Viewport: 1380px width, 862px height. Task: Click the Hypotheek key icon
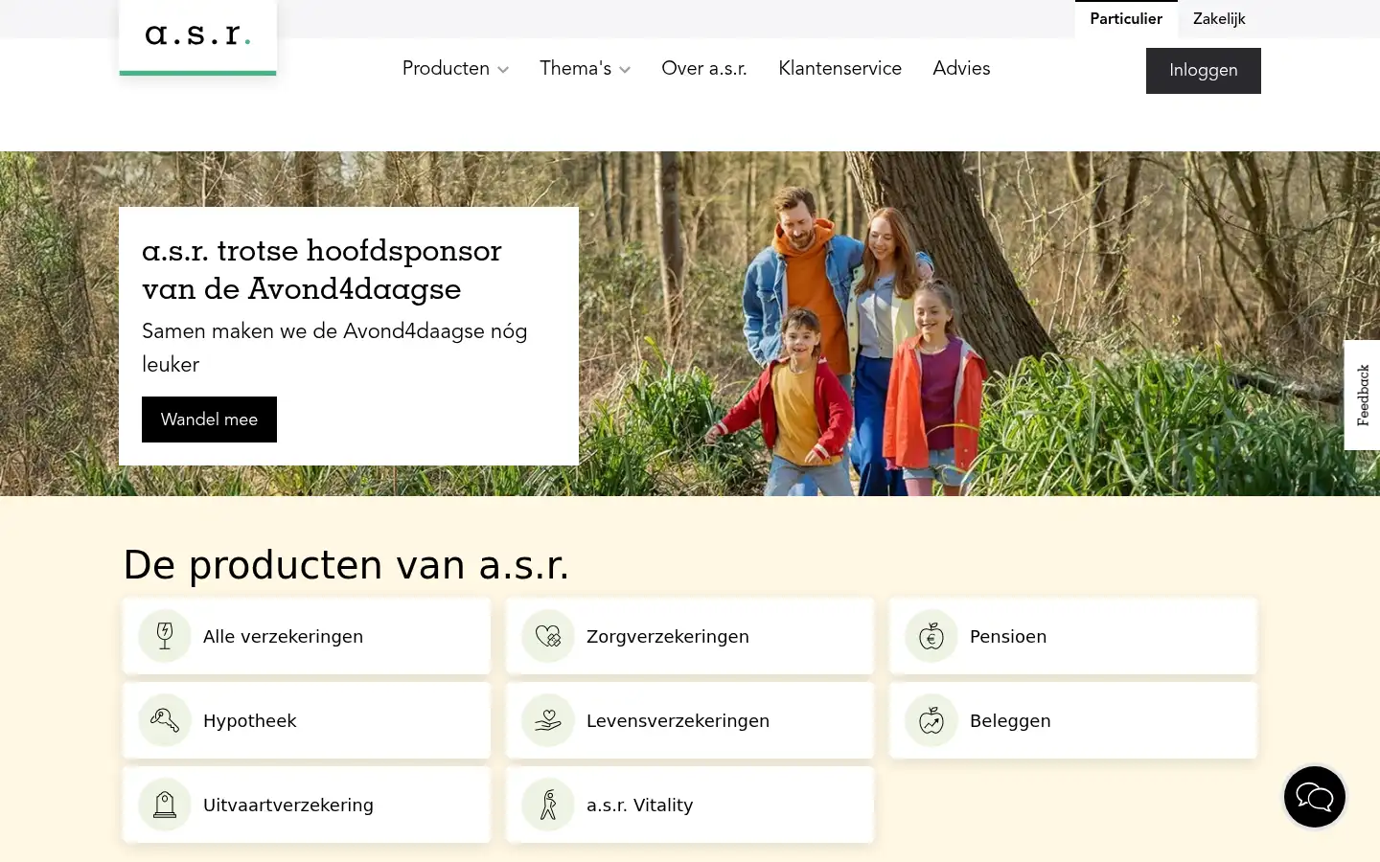tap(165, 720)
